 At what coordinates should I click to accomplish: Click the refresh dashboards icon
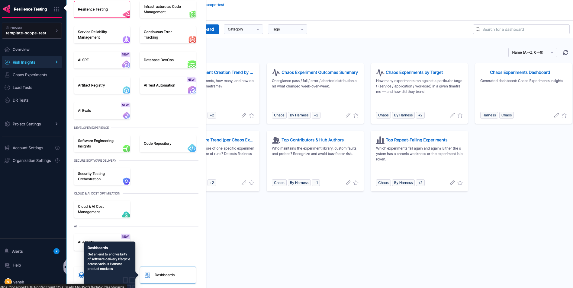click(x=566, y=52)
